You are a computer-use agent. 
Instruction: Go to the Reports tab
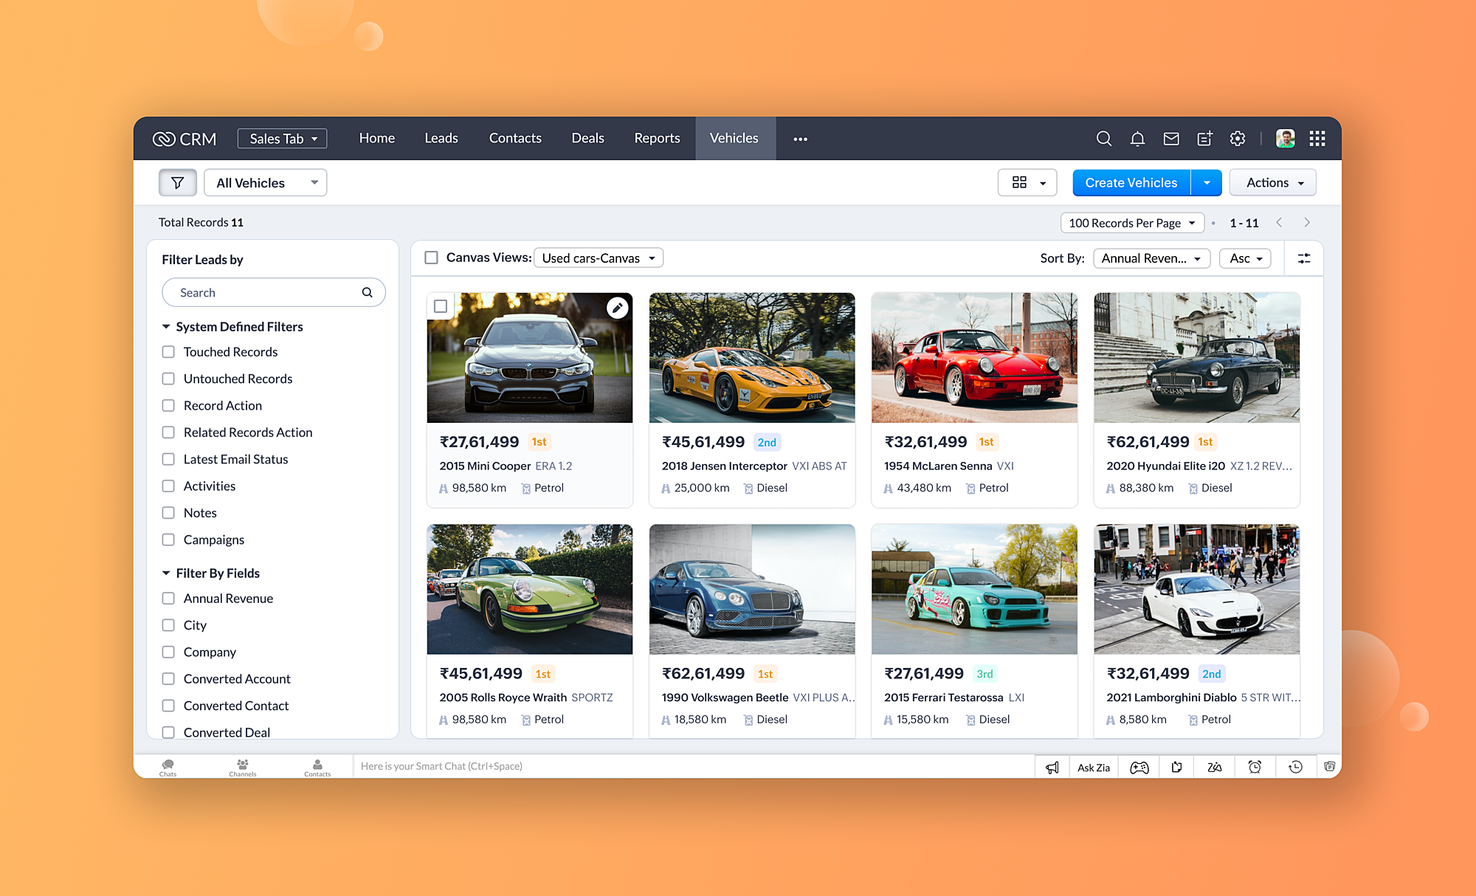tap(657, 138)
